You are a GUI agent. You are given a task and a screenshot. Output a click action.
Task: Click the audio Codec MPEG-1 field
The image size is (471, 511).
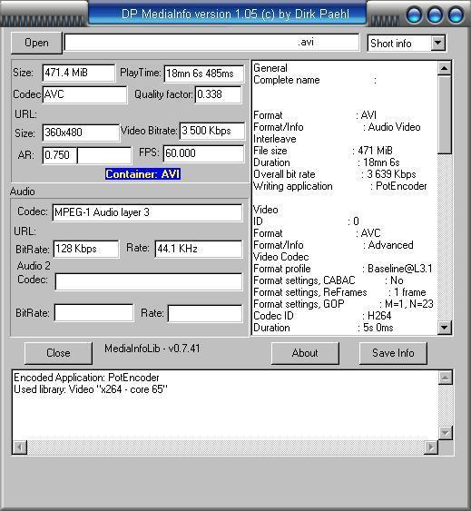[147, 212]
